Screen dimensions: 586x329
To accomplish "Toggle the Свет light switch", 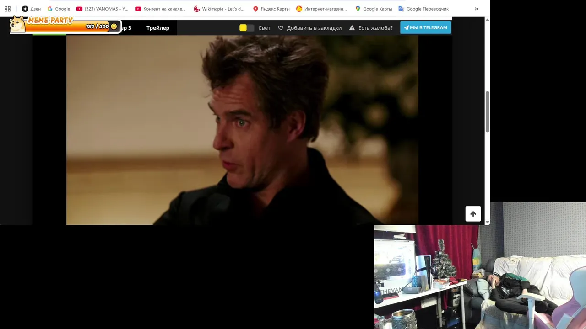I will click(x=247, y=28).
